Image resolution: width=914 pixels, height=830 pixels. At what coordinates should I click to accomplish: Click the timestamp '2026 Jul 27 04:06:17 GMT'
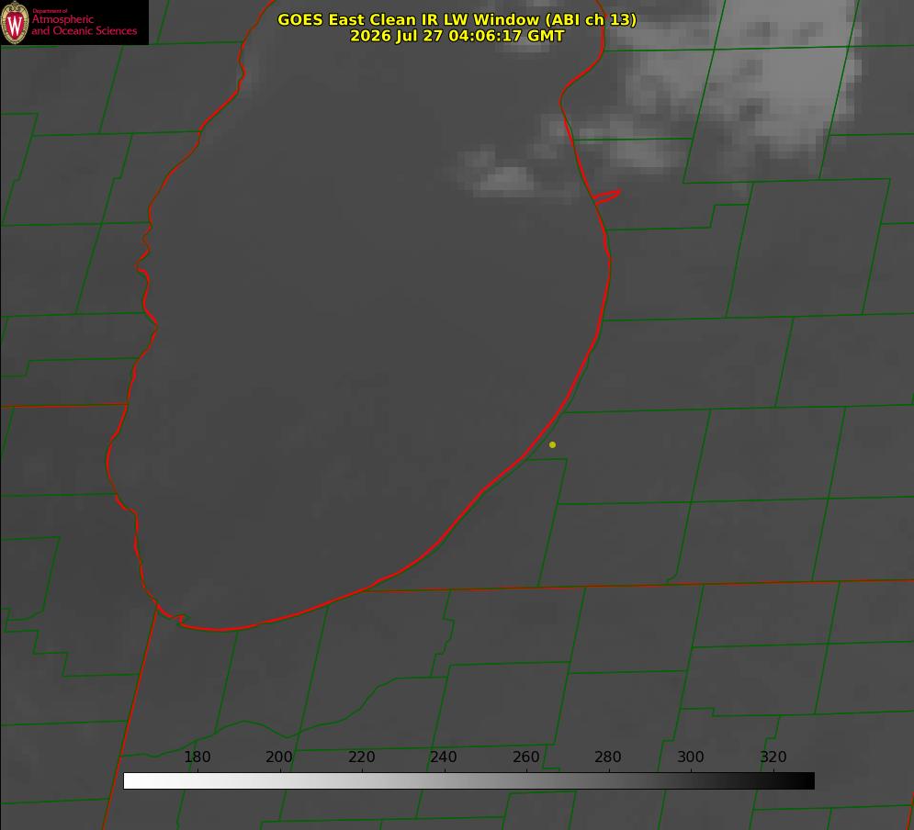coord(457,36)
